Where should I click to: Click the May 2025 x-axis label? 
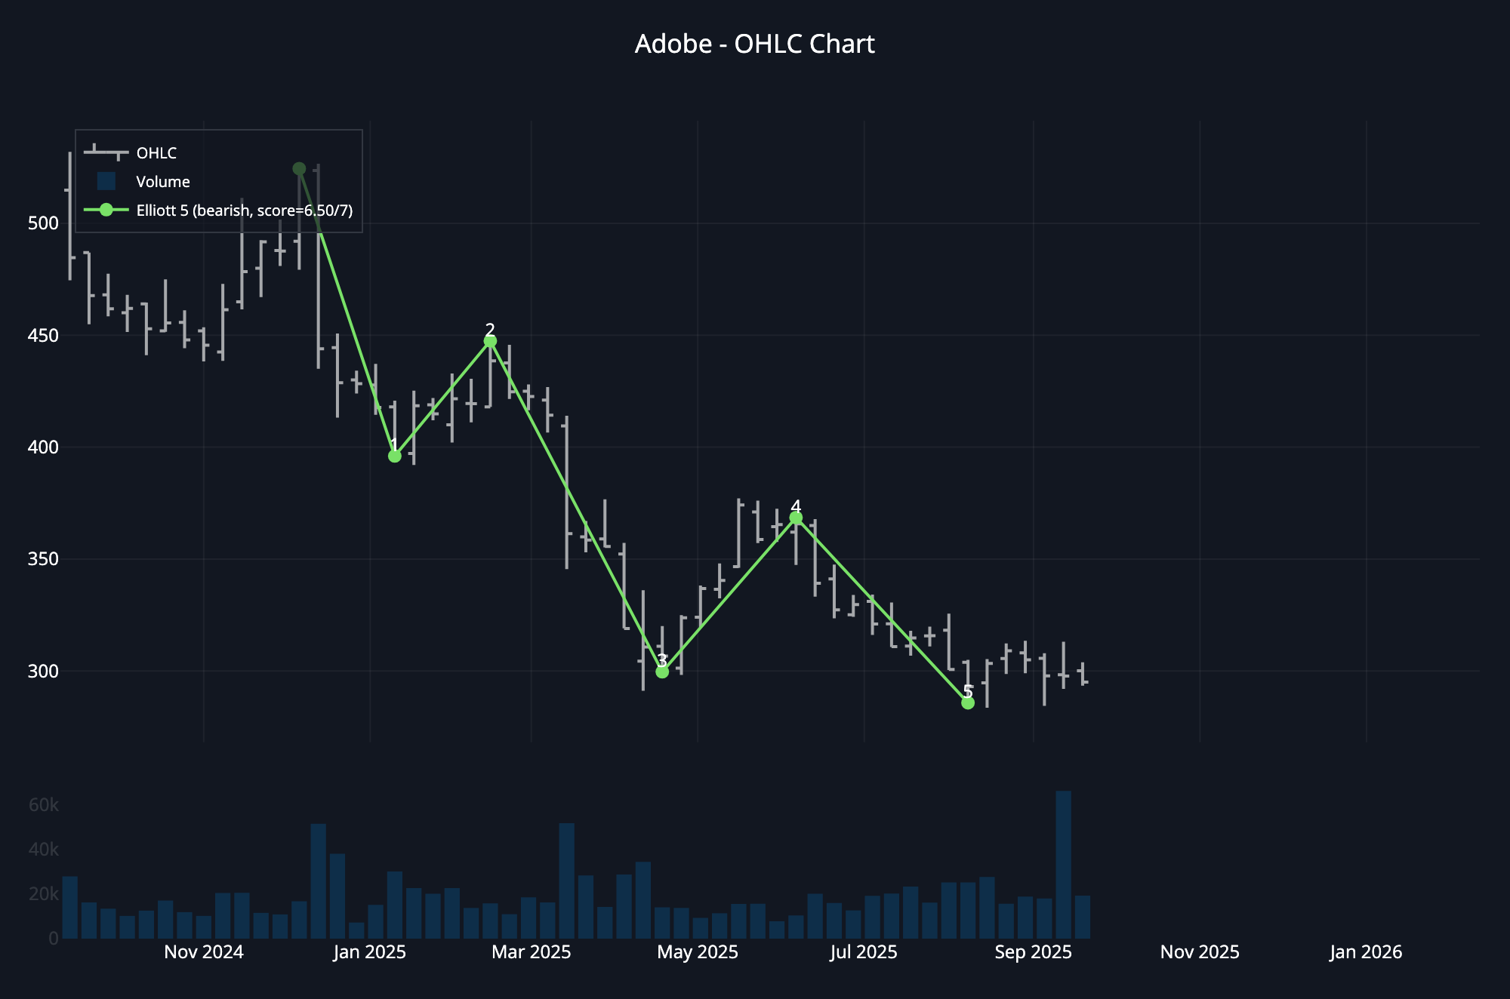[697, 952]
